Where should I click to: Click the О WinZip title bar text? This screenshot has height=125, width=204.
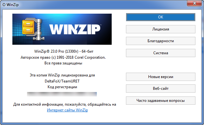click(10, 5)
